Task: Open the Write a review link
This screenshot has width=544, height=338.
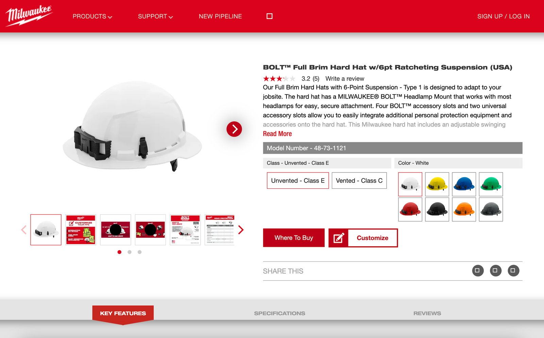Action: [x=344, y=79]
